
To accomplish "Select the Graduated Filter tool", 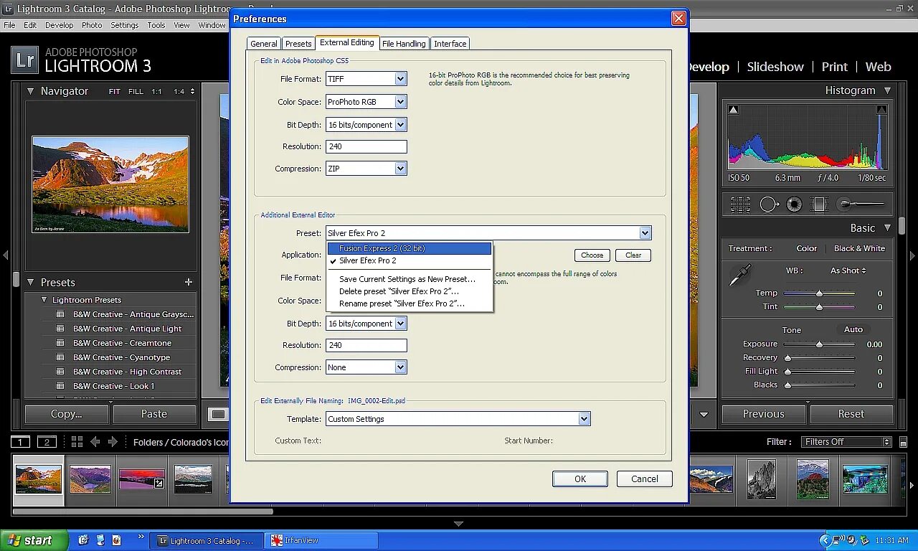I will click(x=820, y=204).
